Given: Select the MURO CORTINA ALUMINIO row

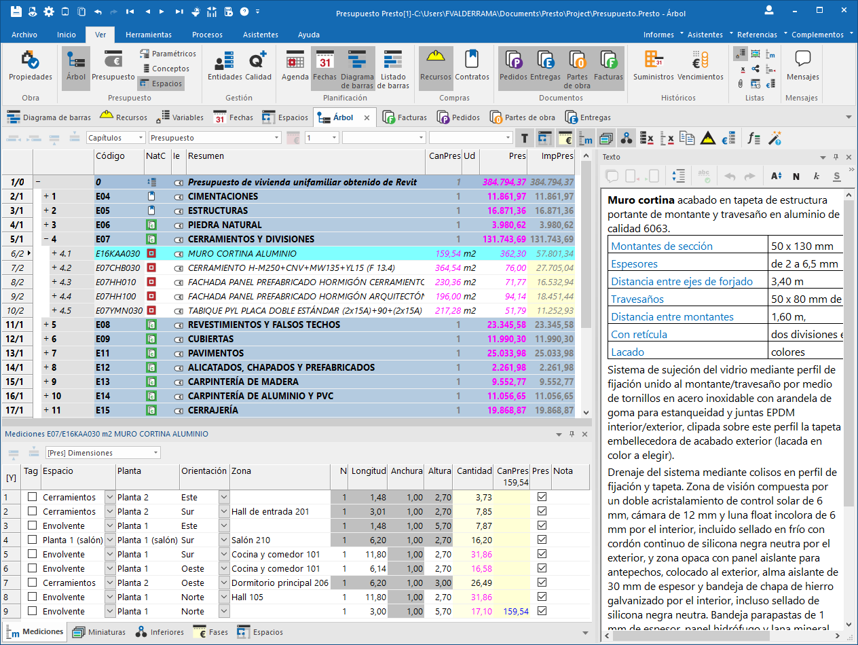Looking at the screenshot, I should point(242,253).
